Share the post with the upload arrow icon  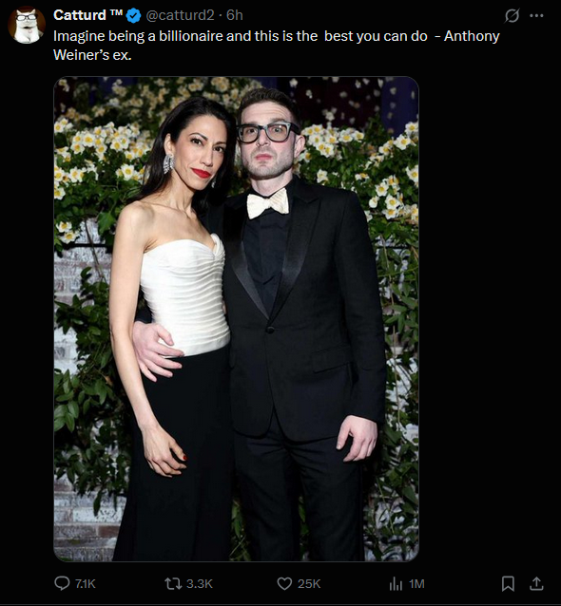[536, 583]
